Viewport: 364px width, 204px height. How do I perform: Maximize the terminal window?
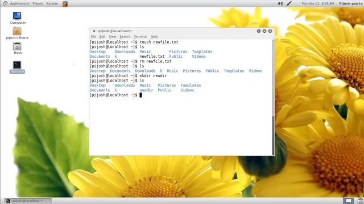[264, 31]
